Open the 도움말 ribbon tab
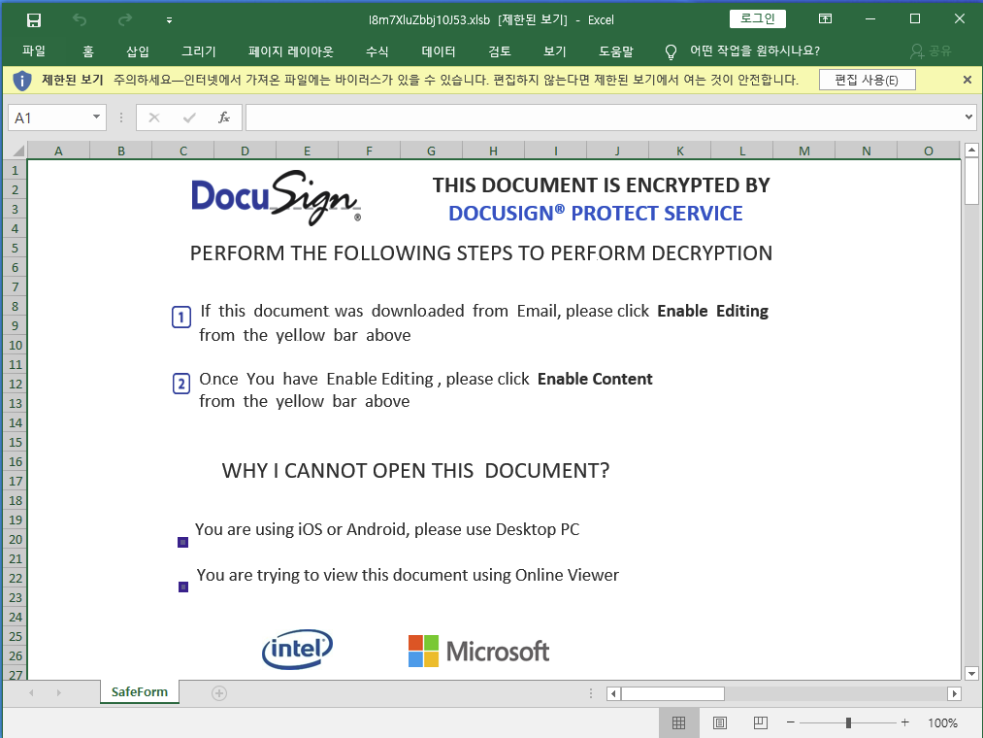This screenshot has width=983, height=738. 615,51
